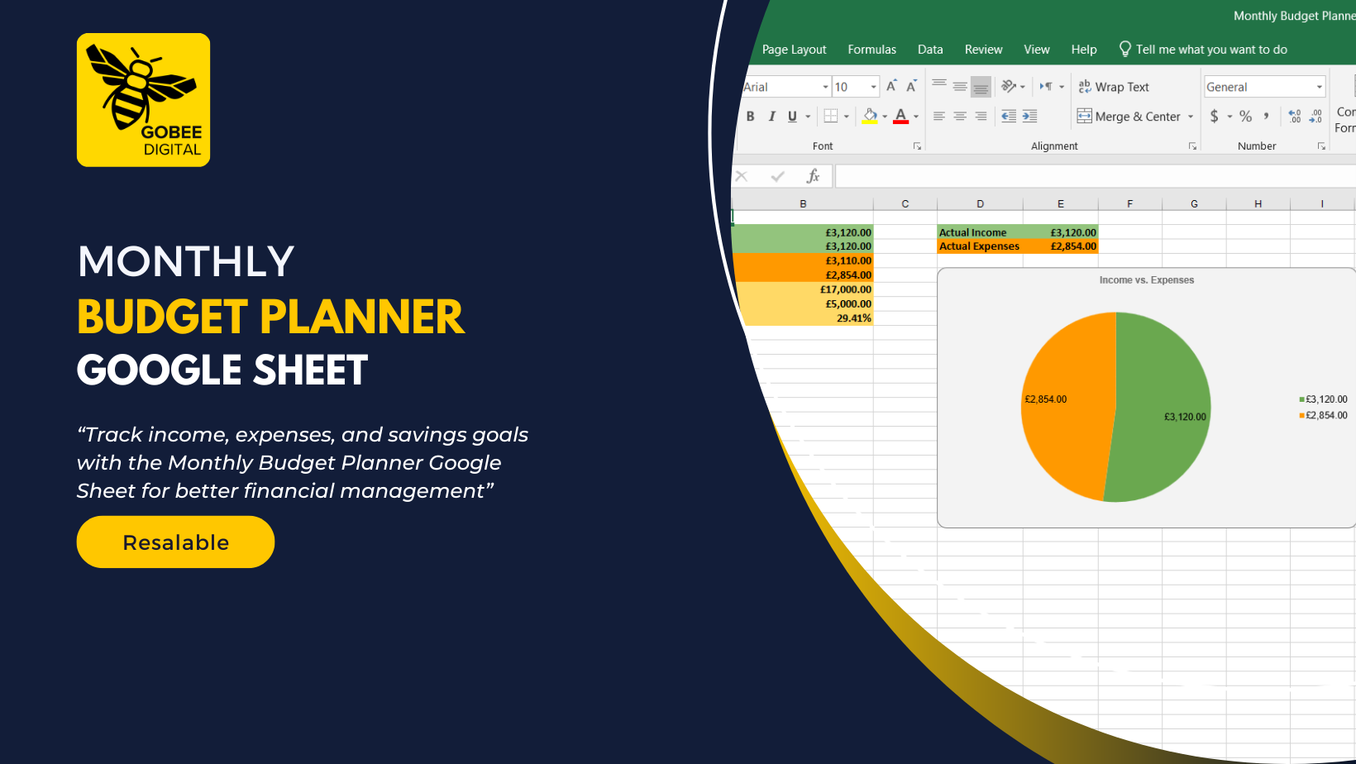Align text right in the cell
Viewport: 1356px width, 764px height.
pyautogui.click(x=981, y=117)
